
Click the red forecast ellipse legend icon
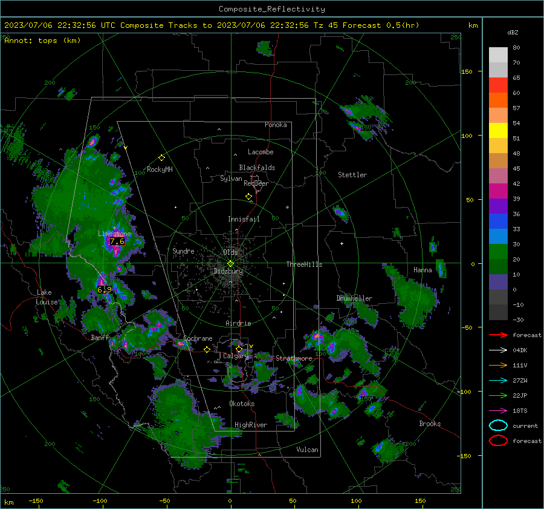pos(498,441)
